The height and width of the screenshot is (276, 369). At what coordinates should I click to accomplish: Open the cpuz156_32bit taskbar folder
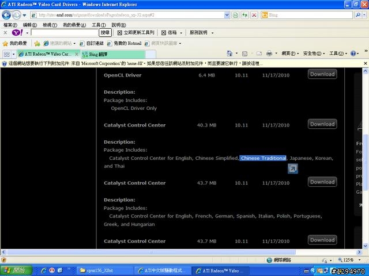pyautogui.click(x=105, y=271)
